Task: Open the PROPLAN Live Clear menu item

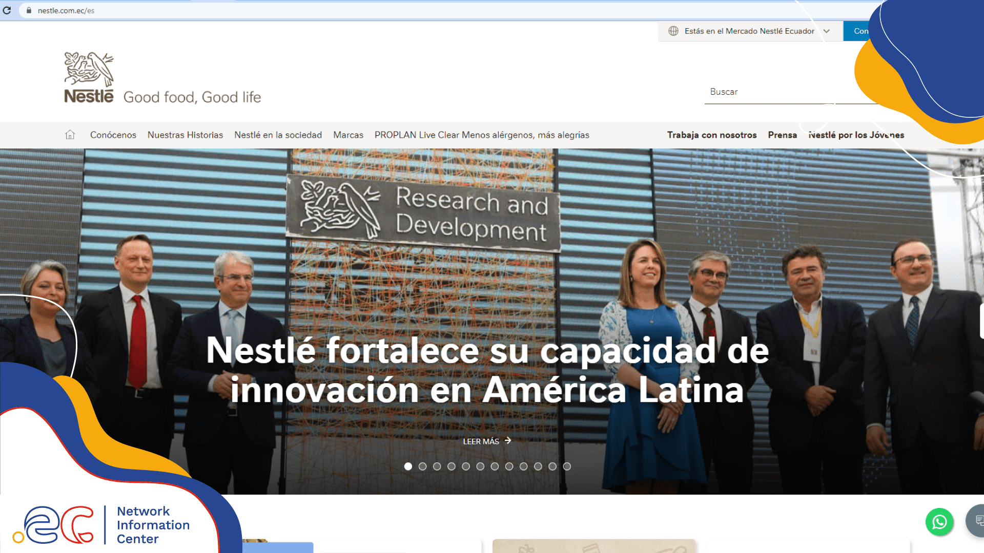Action: 482,135
